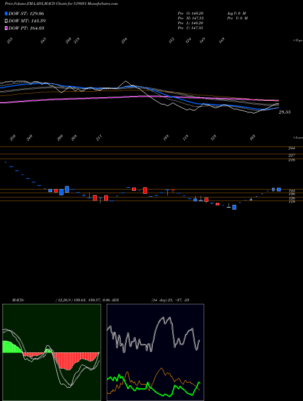Viewport: 303px width, 401px height.
Task: Click the rotated top label '245'
Action: tap(44, 41)
